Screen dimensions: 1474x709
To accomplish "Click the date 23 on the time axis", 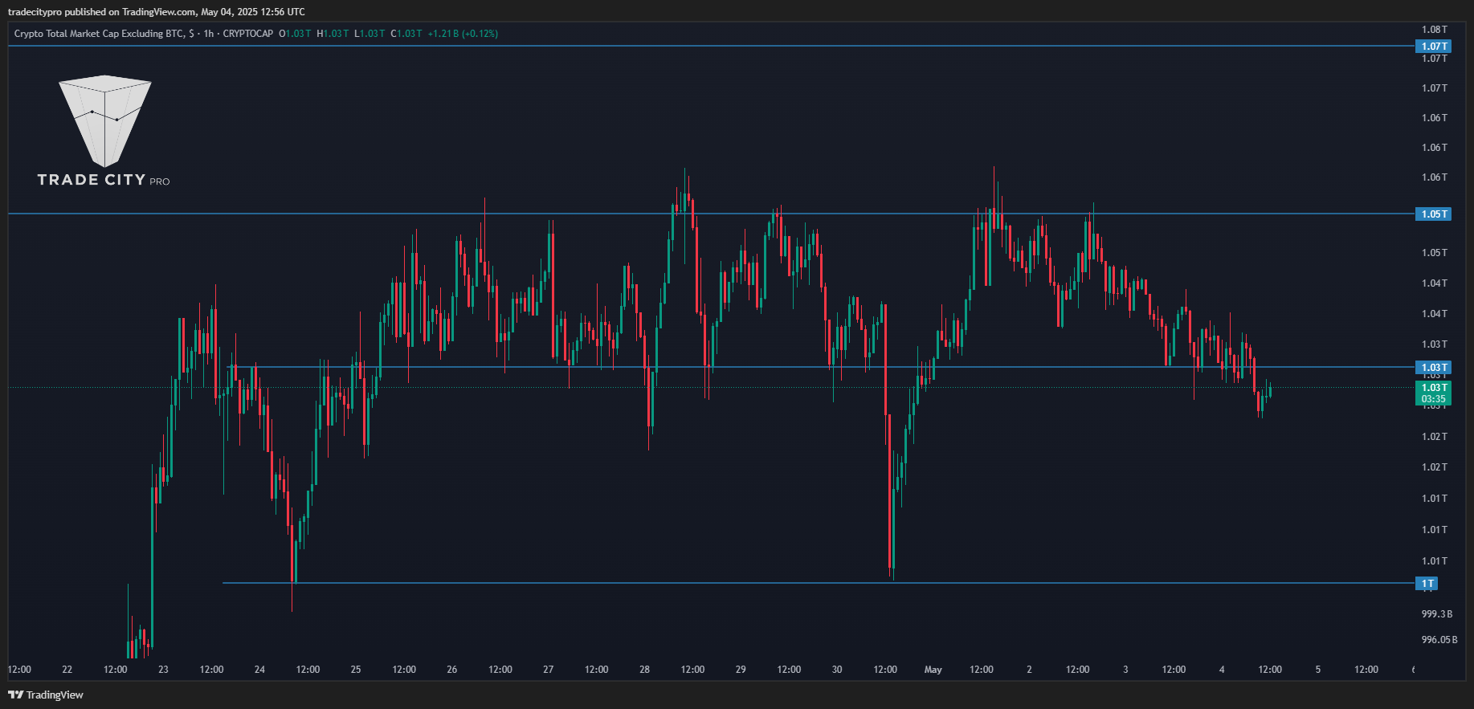I will coord(163,670).
